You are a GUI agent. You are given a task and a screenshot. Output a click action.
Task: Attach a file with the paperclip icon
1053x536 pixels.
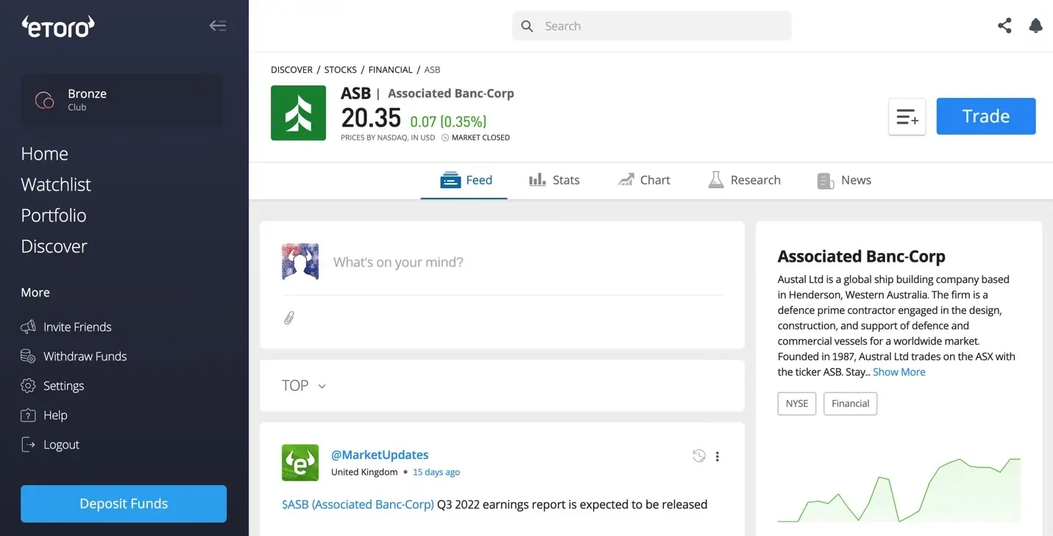coord(289,318)
